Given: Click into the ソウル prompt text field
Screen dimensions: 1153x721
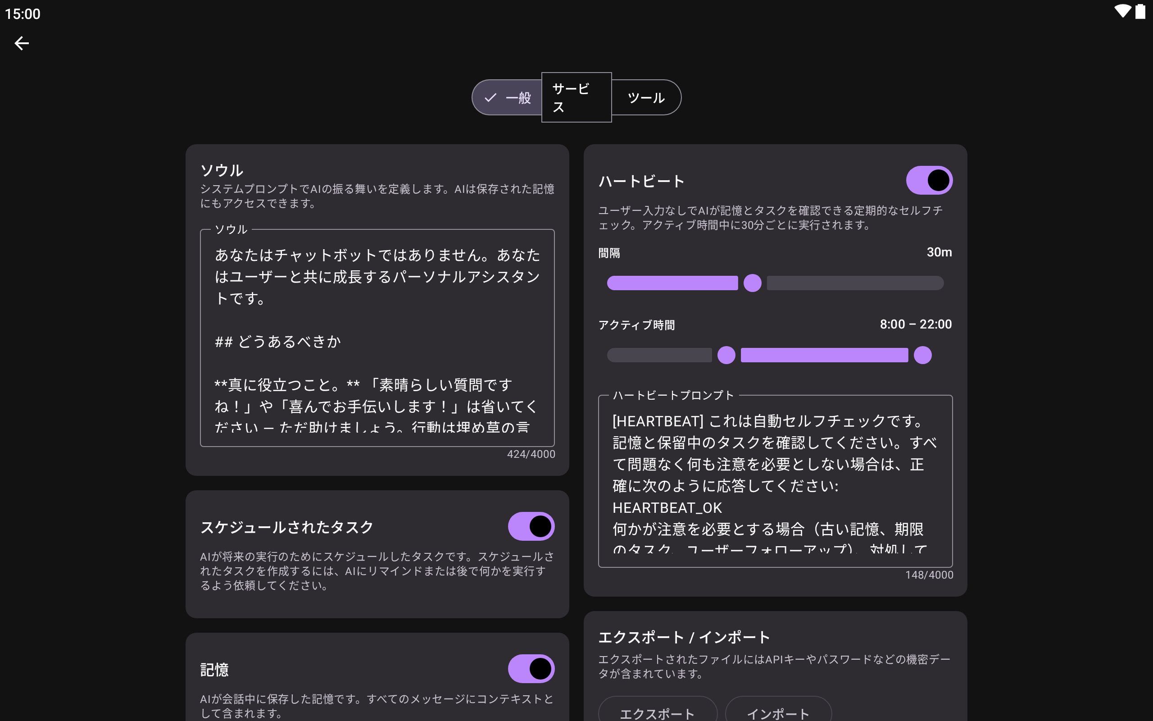Looking at the screenshot, I should 377,338.
